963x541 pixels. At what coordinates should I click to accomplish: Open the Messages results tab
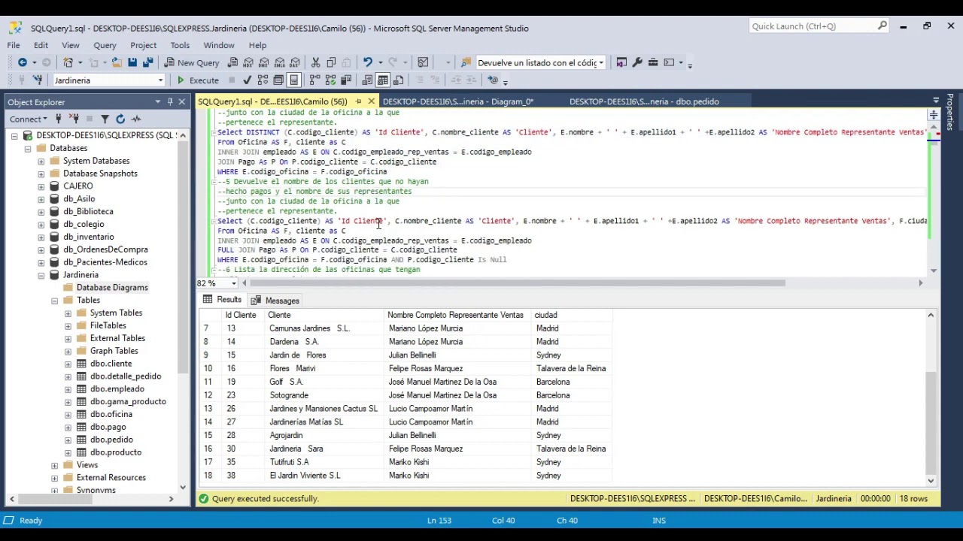pos(275,301)
